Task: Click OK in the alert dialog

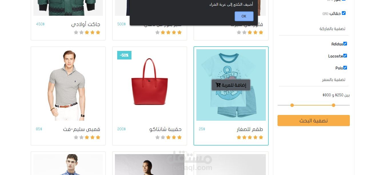Action: point(244,16)
